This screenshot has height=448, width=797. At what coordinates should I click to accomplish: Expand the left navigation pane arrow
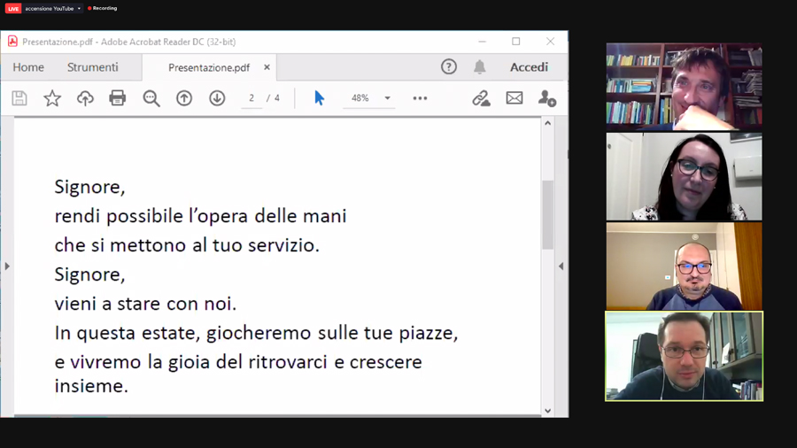point(7,266)
